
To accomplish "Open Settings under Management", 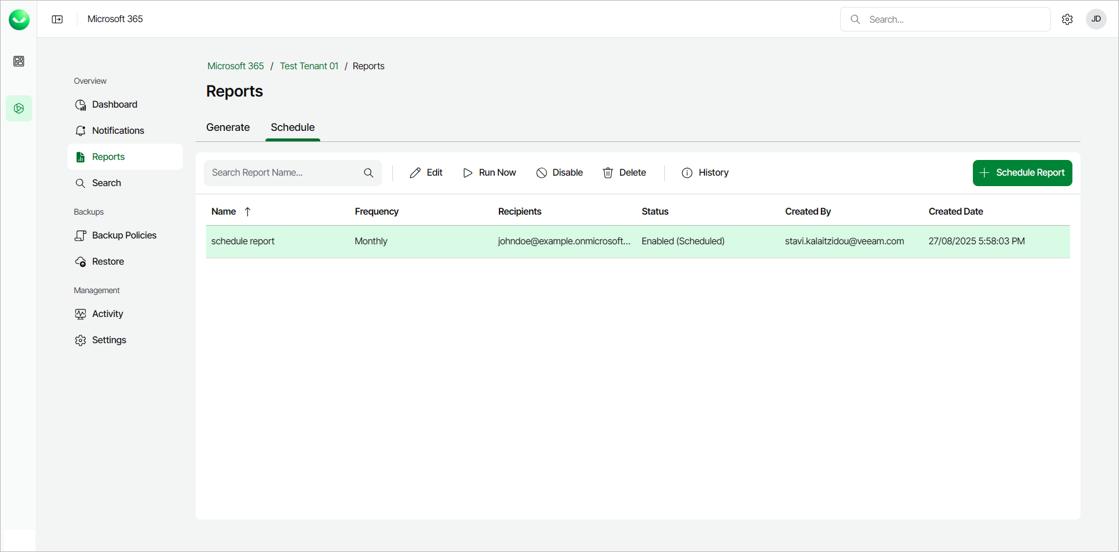I will 125,340.
